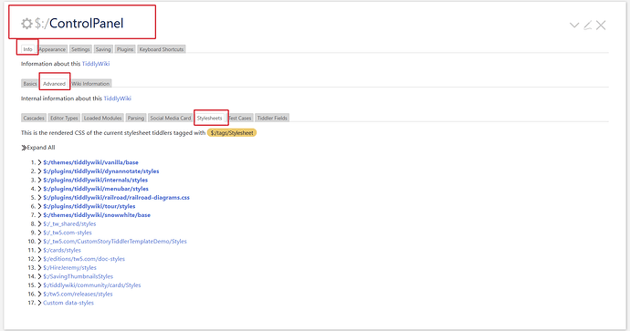
Task: Open the Loaded Modules tab
Action: (x=102, y=118)
